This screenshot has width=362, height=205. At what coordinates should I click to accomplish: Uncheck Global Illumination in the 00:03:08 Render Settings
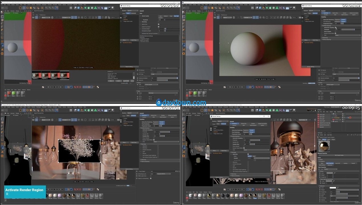click(158, 27)
